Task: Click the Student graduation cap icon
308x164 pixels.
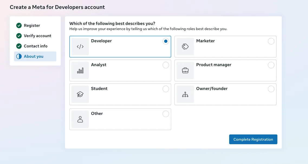Action: pyautogui.click(x=80, y=94)
